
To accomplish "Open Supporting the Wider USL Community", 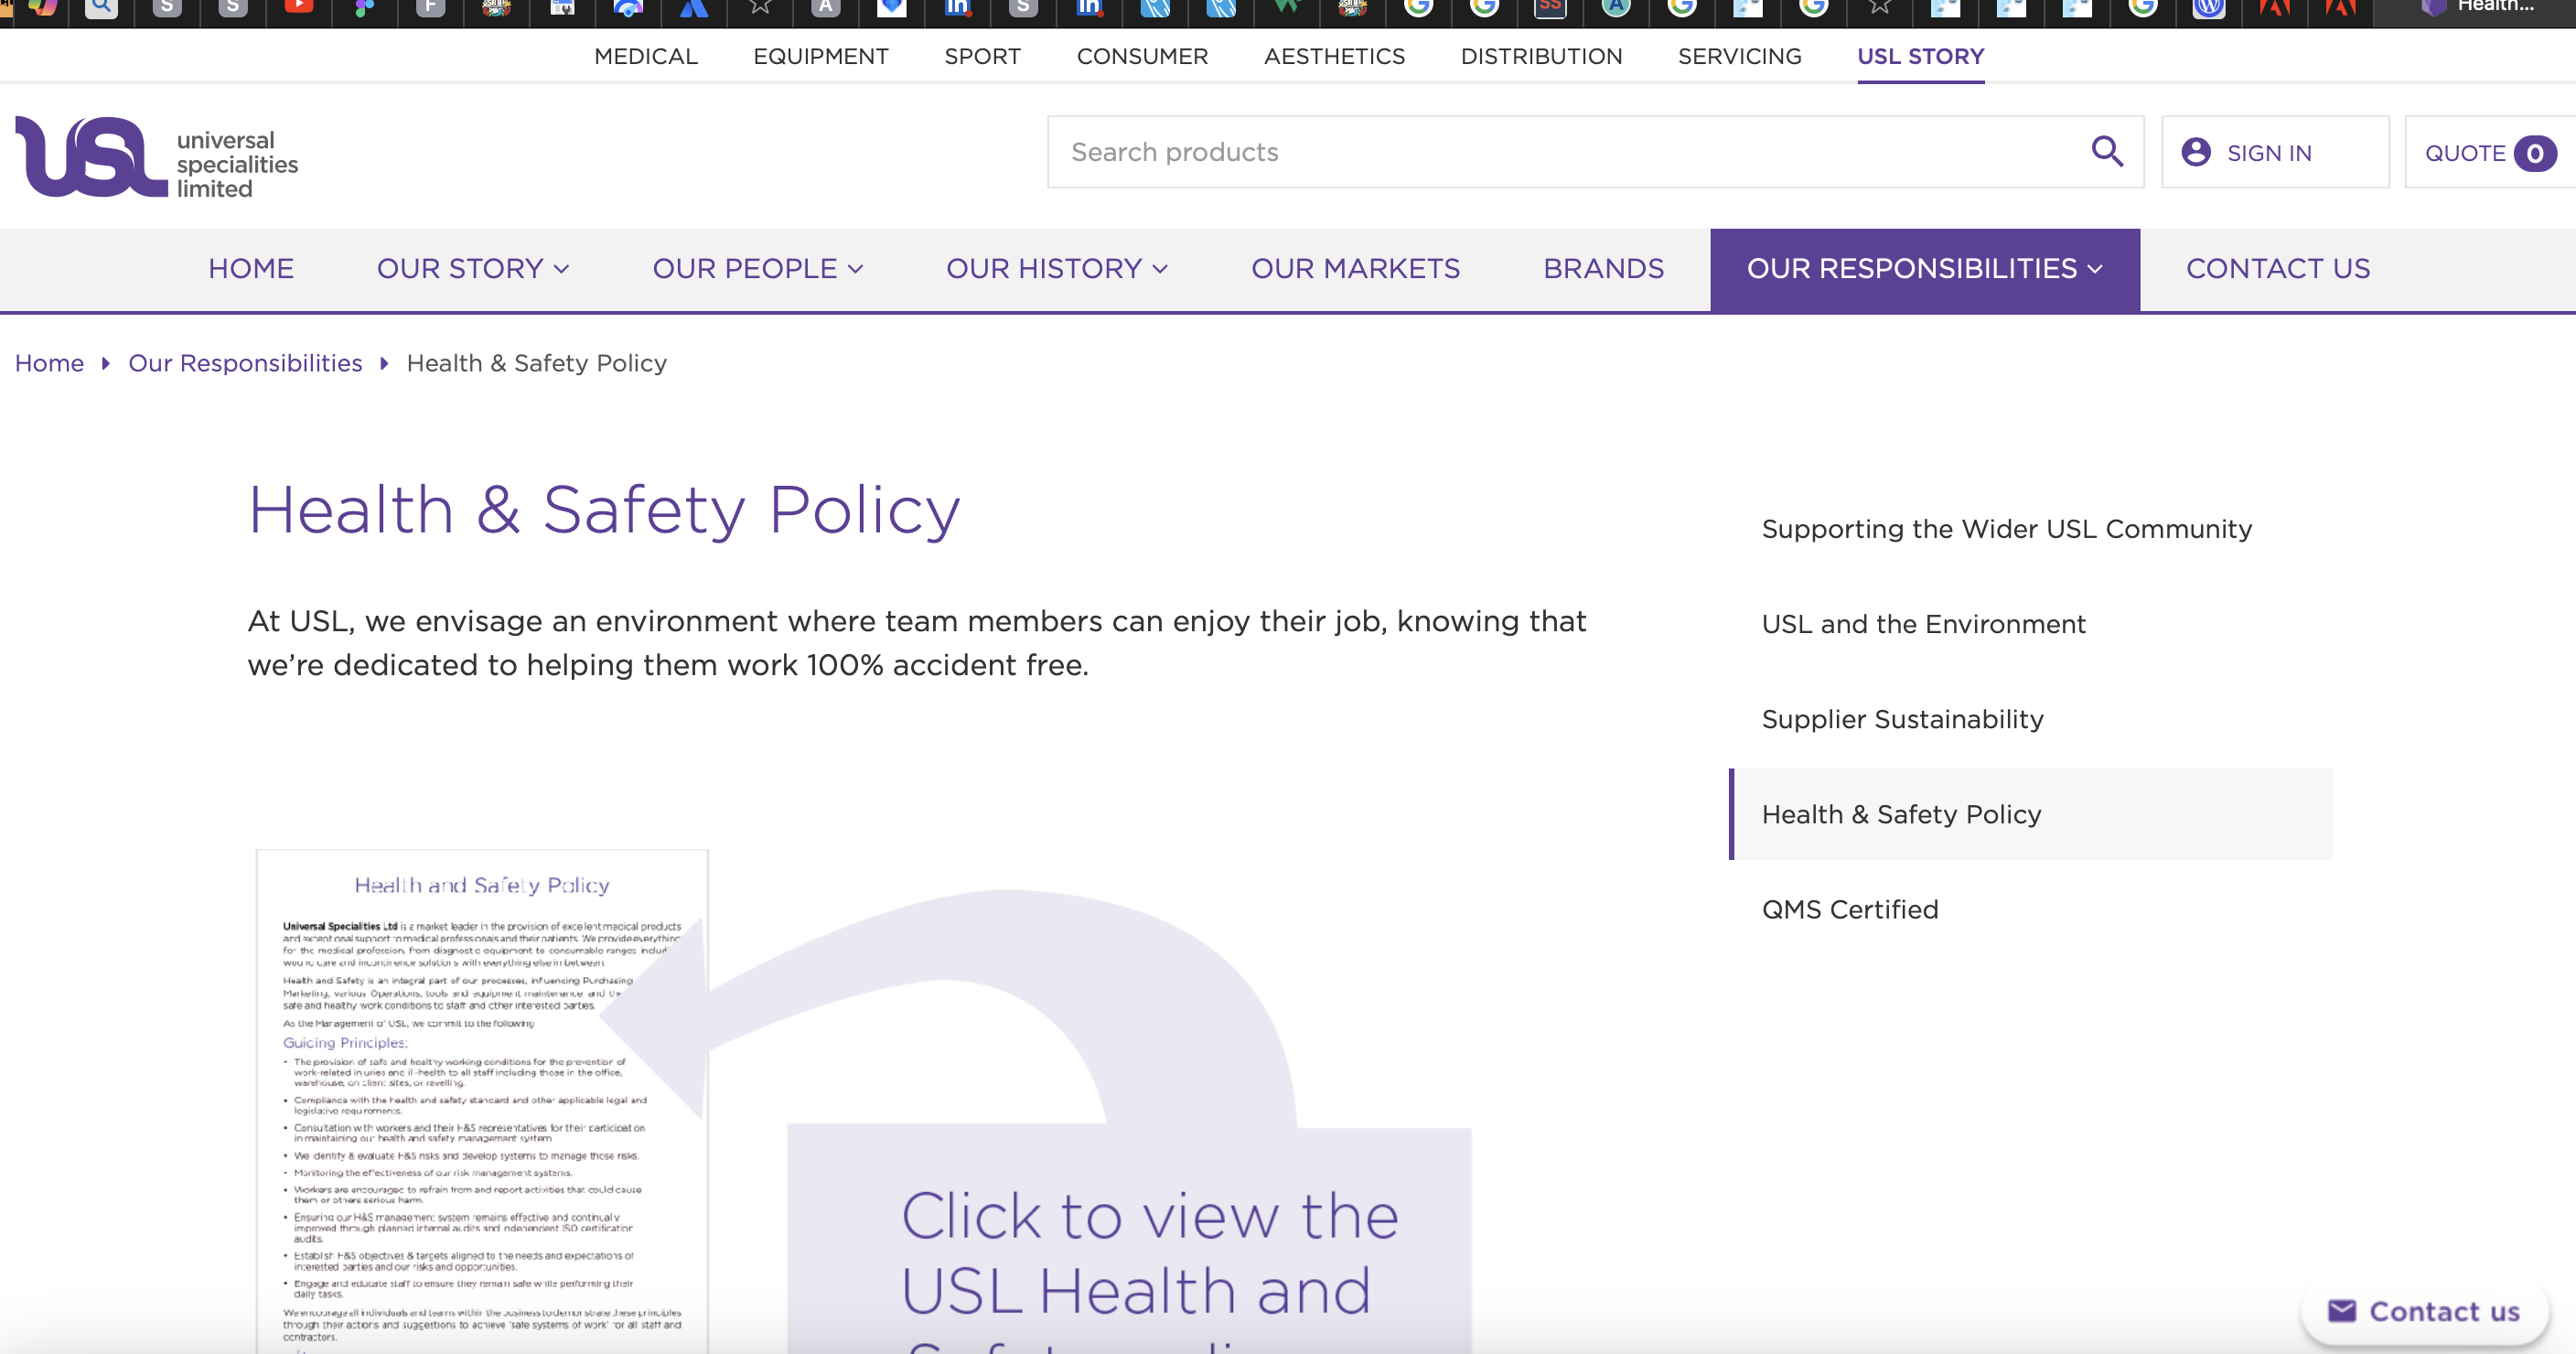I will click(x=2006, y=529).
